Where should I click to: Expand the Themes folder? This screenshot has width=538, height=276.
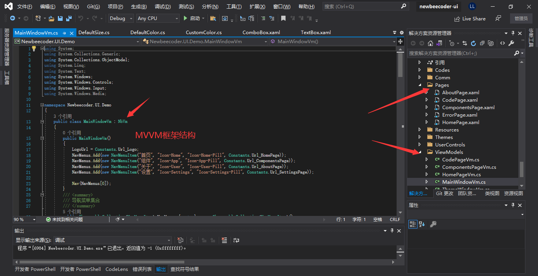419,137
